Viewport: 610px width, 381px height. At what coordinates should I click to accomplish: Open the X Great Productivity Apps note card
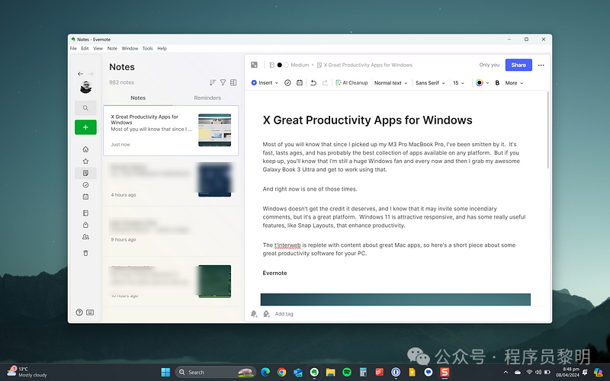tap(171, 130)
